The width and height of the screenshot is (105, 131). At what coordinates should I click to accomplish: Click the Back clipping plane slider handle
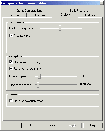(60, 28)
